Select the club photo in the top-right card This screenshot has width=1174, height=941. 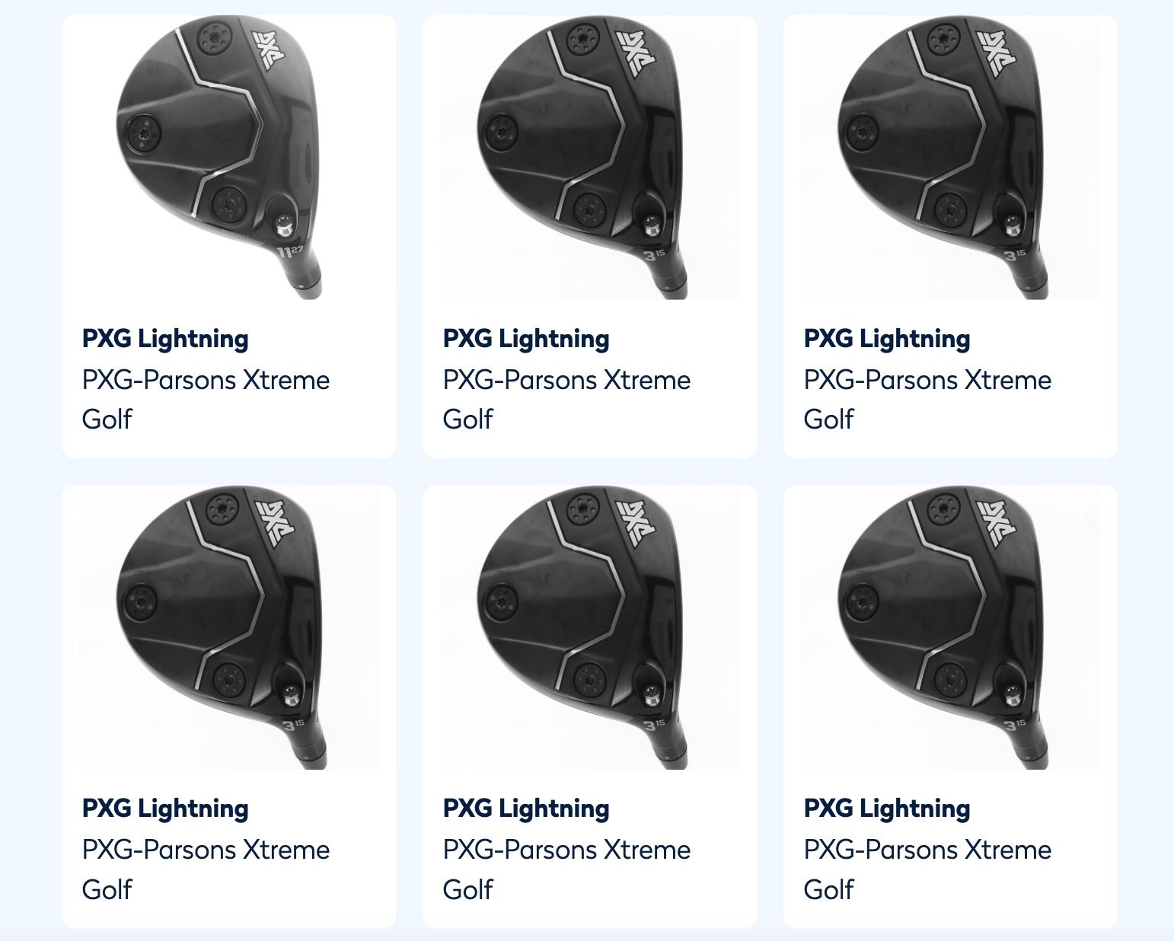(951, 157)
